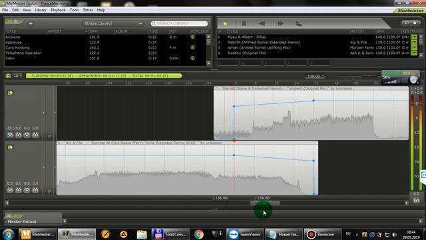Open transition dropdown for Destiny track
Image resolution: width=426 pixels, height=240 pixels.
coord(414,53)
